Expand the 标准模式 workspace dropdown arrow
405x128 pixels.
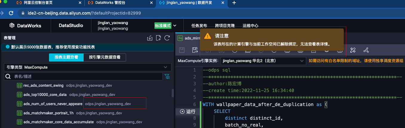[x=175, y=26]
